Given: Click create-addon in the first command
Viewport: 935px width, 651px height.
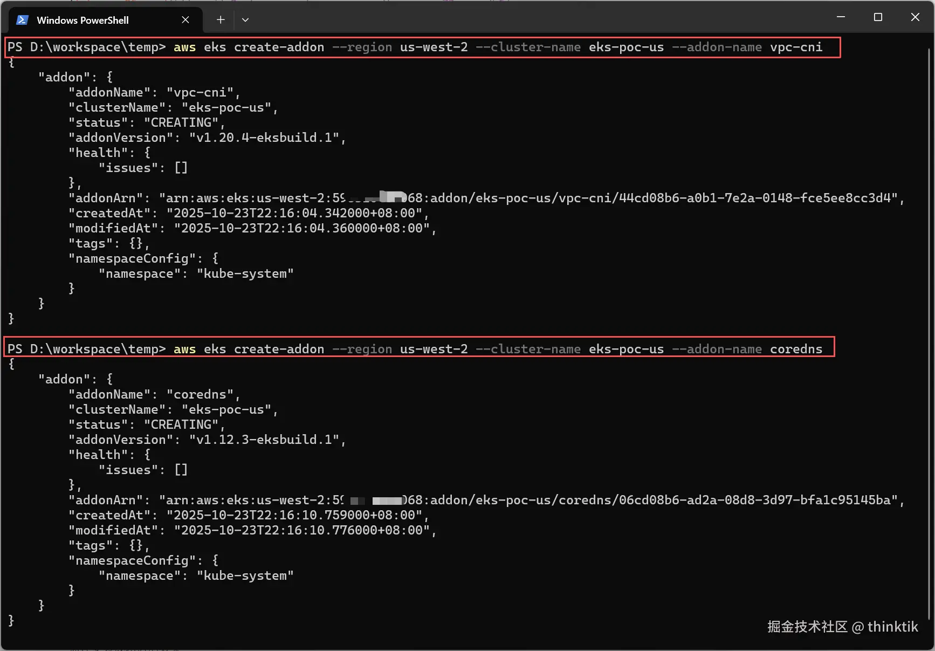Looking at the screenshot, I should point(279,47).
